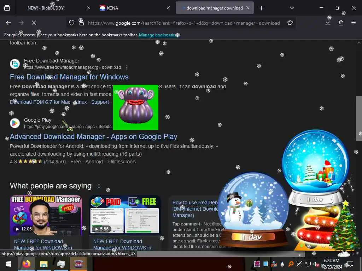The height and width of the screenshot is (271, 362).
Task: Open Free Download Manager for Windows result
Action: point(69,77)
